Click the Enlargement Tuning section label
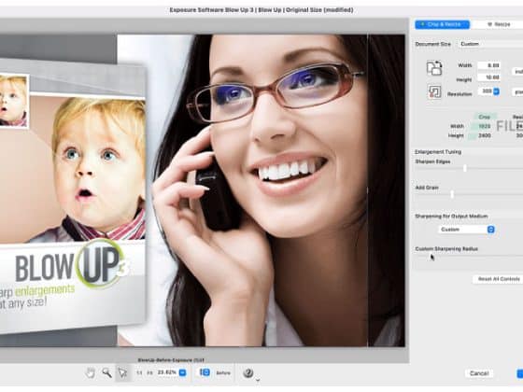 pyautogui.click(x=438, y=151)
